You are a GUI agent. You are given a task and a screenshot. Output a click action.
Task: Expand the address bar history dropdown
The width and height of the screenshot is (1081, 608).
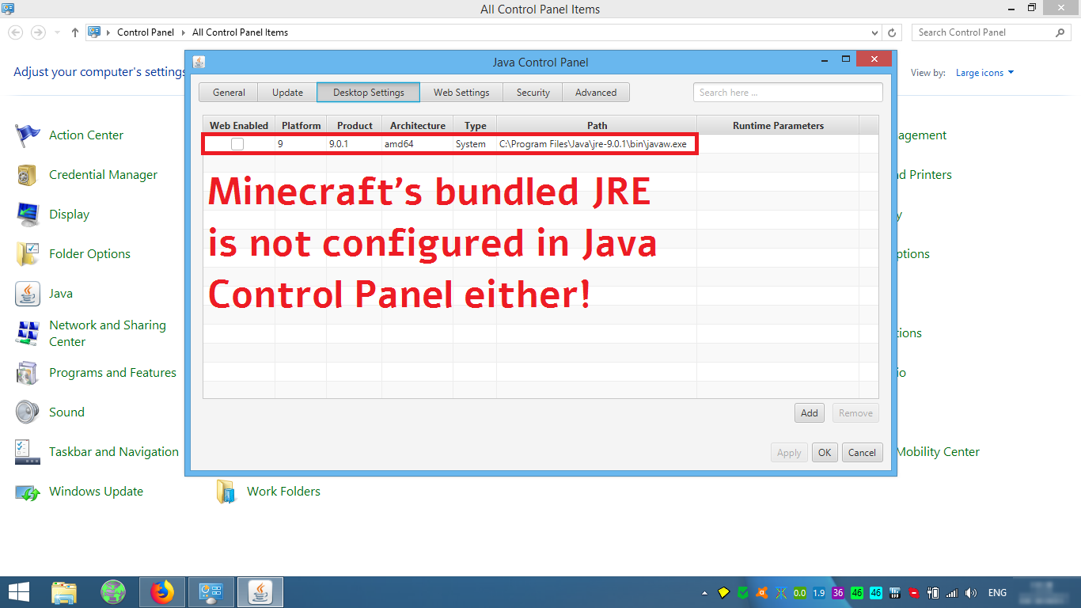[x=874, y=32]
